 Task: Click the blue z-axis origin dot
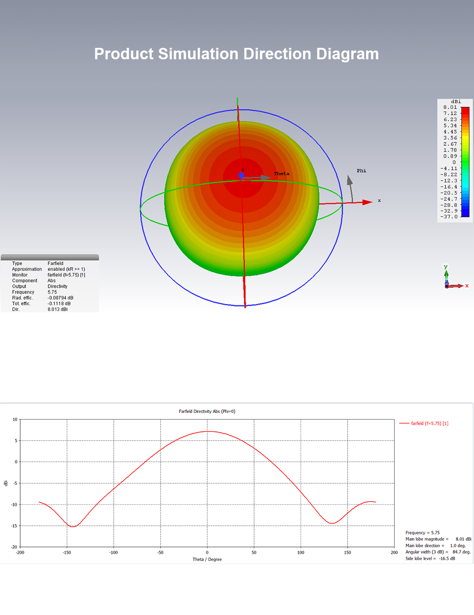coord(241,175)
